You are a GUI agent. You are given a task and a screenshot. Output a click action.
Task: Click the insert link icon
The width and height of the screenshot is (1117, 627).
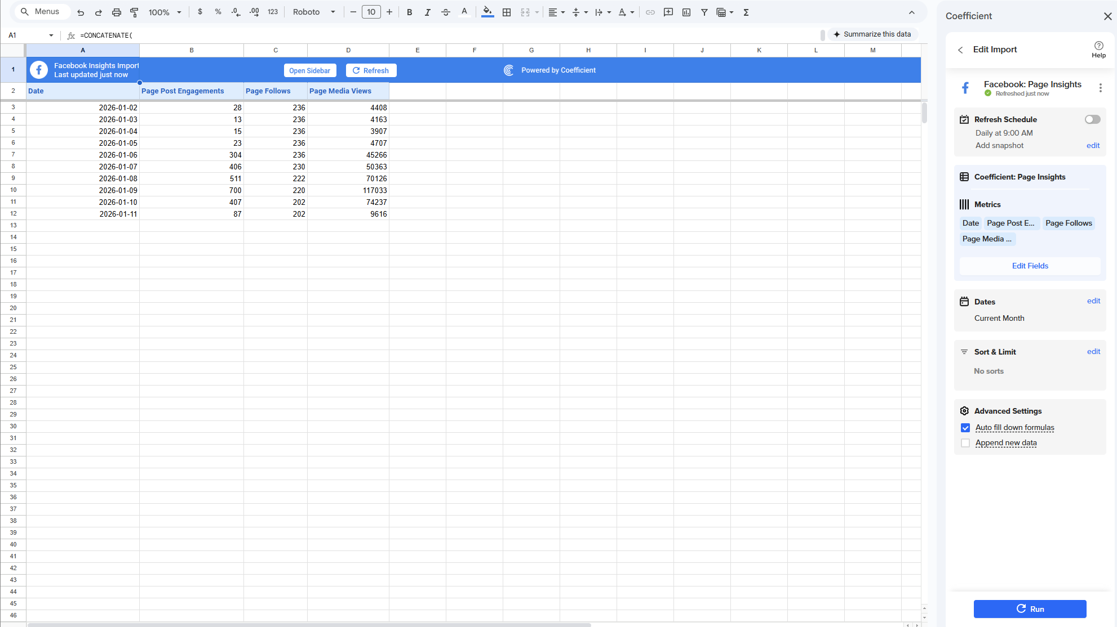coord(650,12)
